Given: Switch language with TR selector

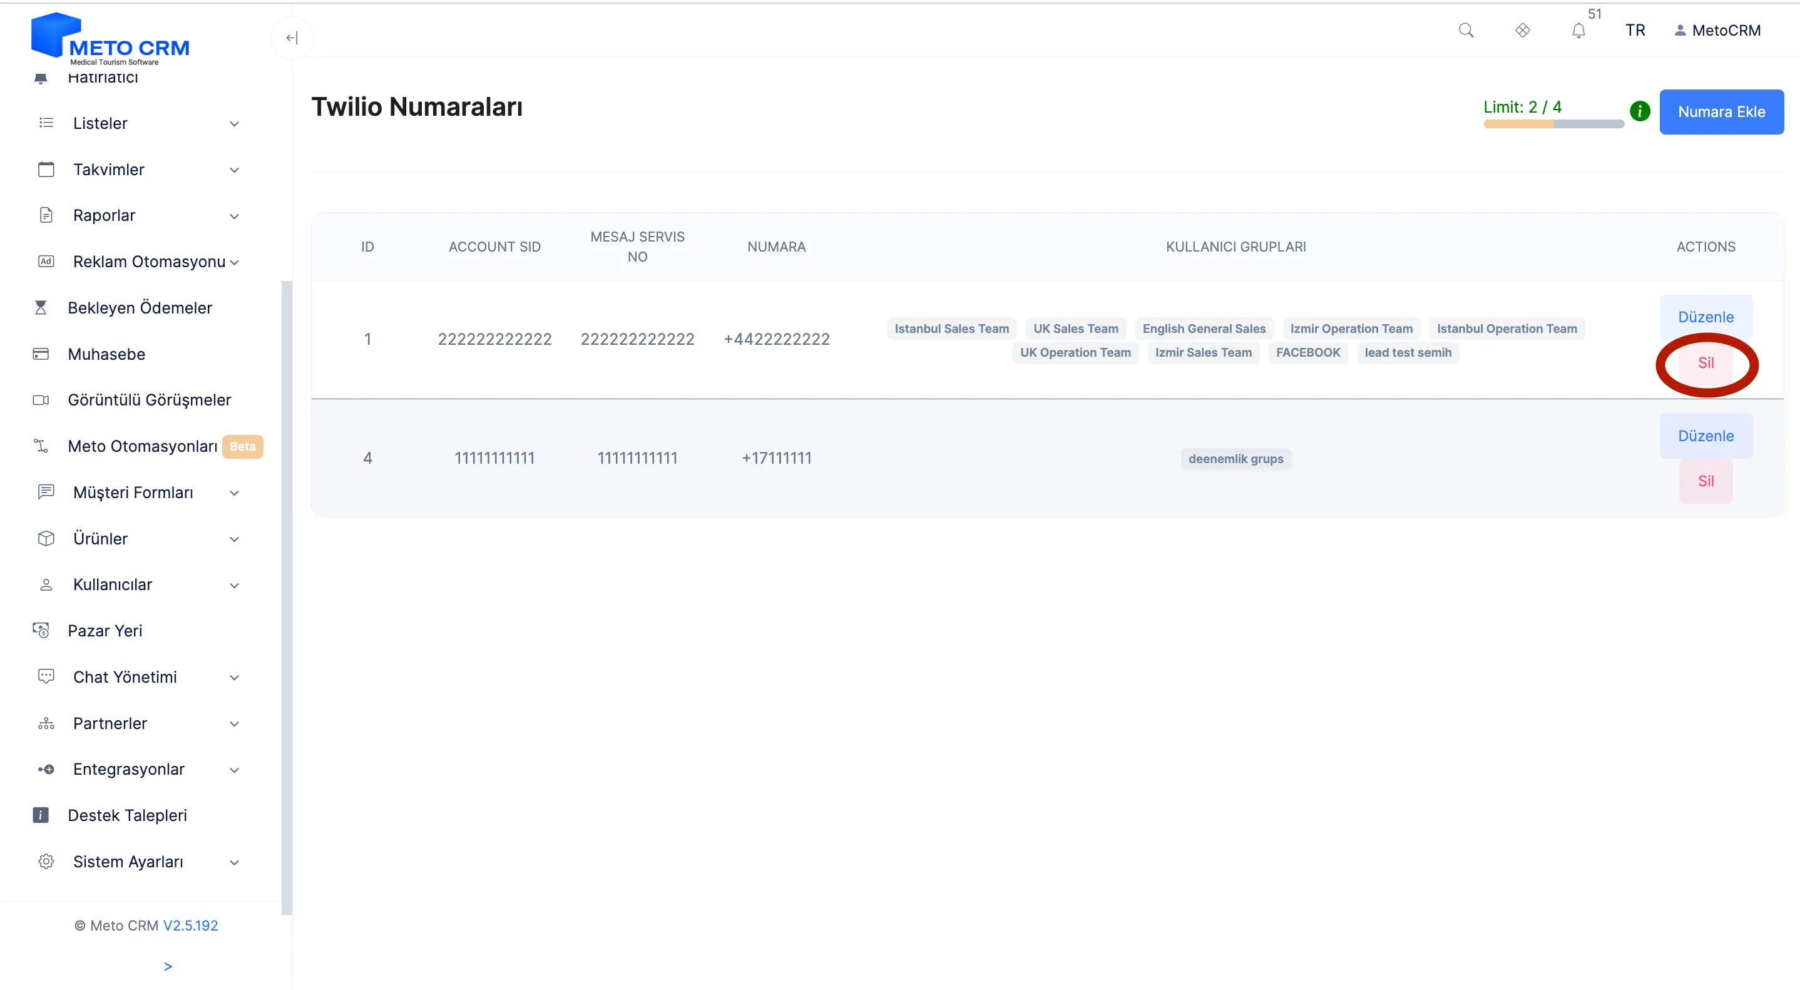Looking at the screenshot, I should [x=1635, y=30].
